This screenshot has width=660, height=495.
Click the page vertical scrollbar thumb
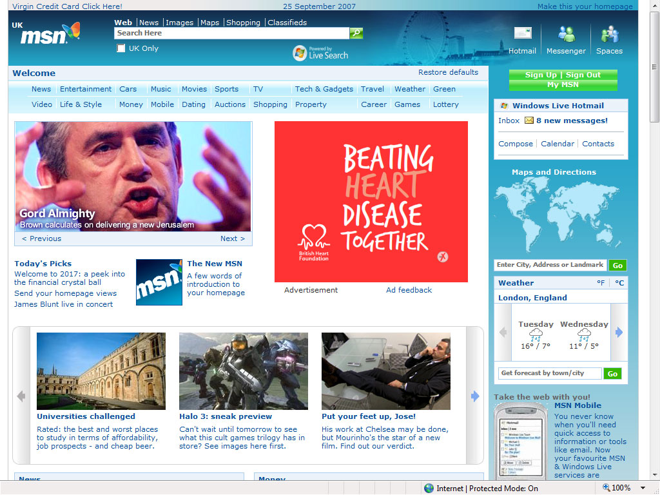(654, 67)
